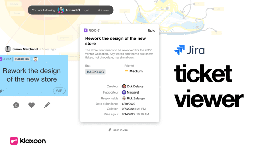This screenshot has width=273, height=153.
Task: Click the purple epic icon next to ROC-7 in viewer
Action: coord(86,30)
